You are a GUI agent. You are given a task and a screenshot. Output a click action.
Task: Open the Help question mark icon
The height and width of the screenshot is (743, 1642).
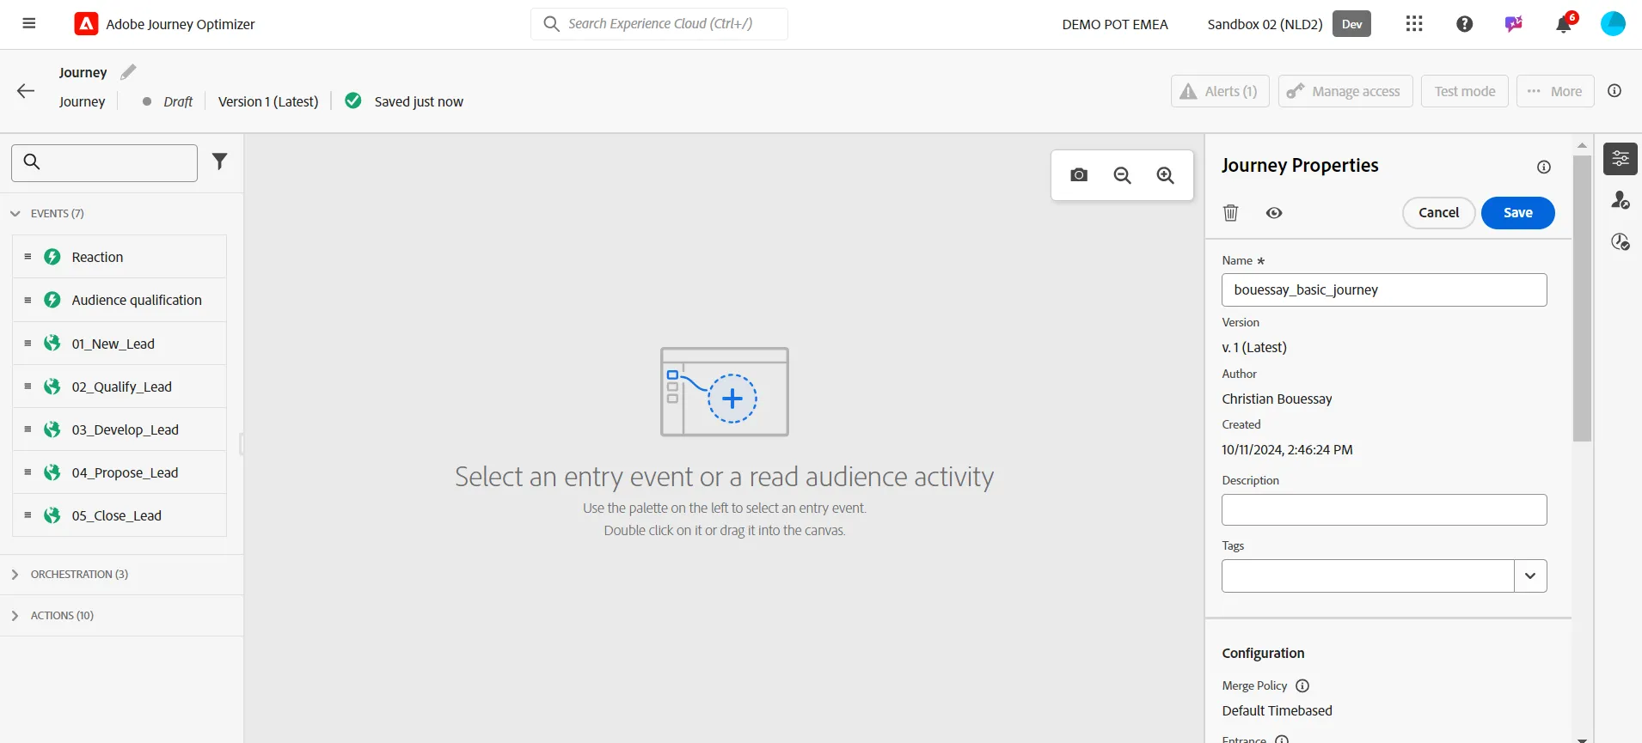(x=1465, y=24)
